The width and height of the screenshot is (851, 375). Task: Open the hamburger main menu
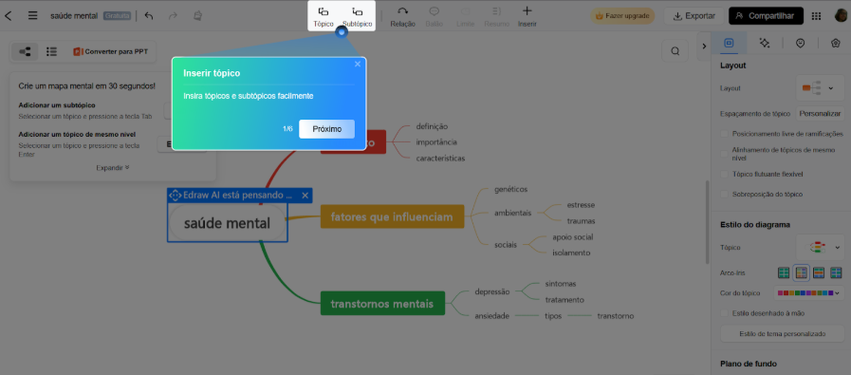click(x=33, y=16)
